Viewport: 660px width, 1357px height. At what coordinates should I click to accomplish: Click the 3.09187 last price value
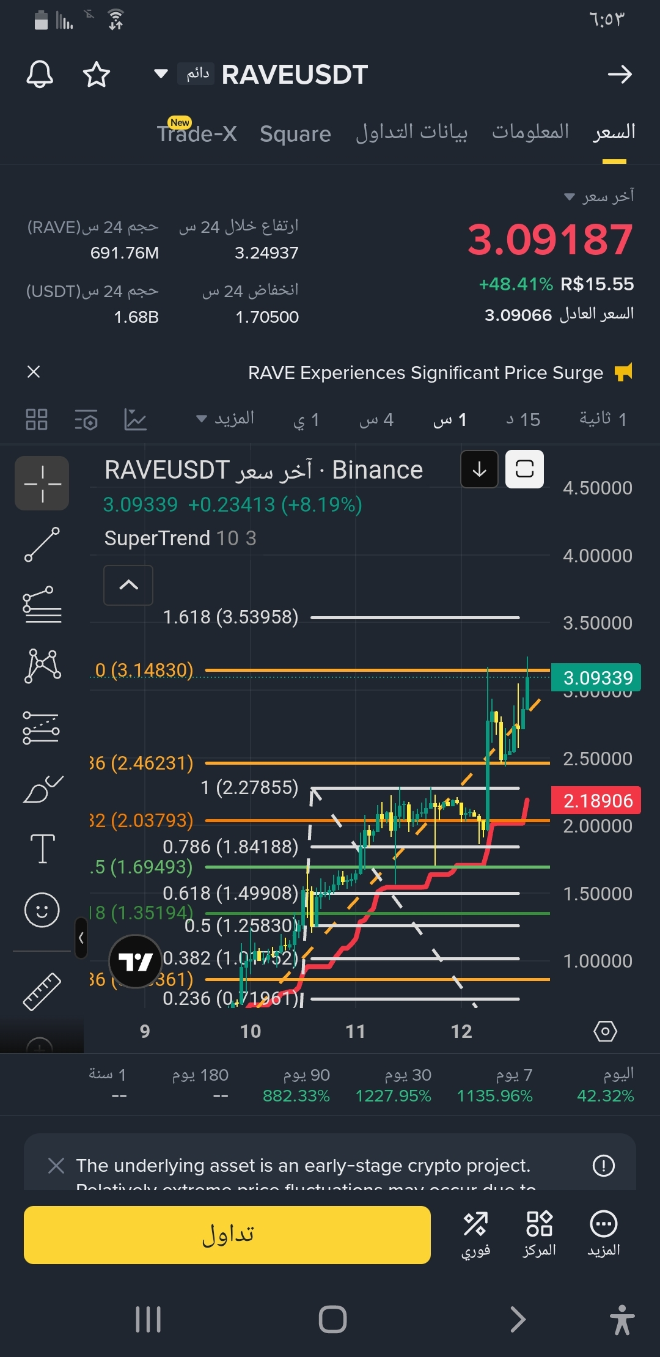(x=550, y=239)
